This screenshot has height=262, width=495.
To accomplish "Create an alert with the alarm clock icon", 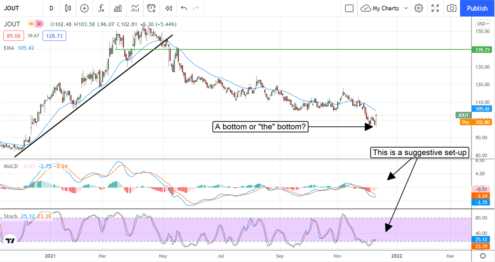I will tap(152, 8).
